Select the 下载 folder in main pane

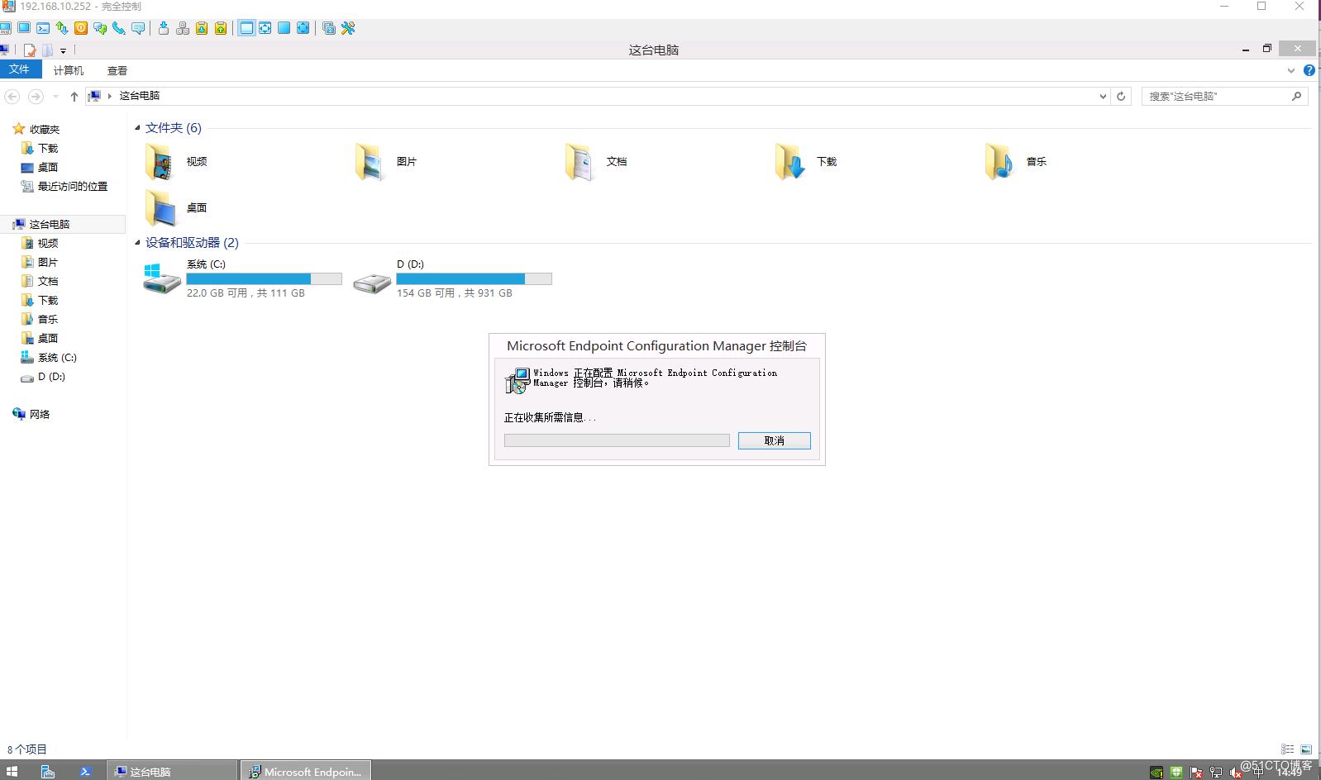click(806, 161)
